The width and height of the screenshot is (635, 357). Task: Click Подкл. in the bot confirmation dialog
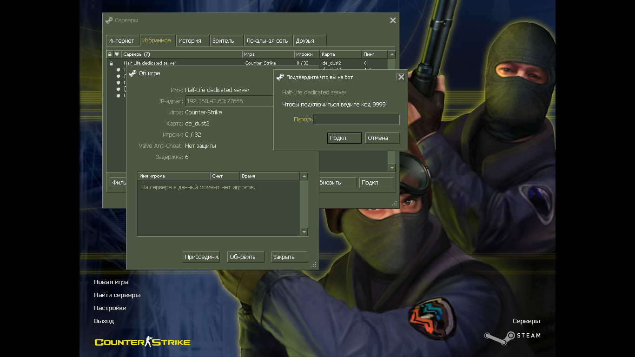[x=344, y=138]
